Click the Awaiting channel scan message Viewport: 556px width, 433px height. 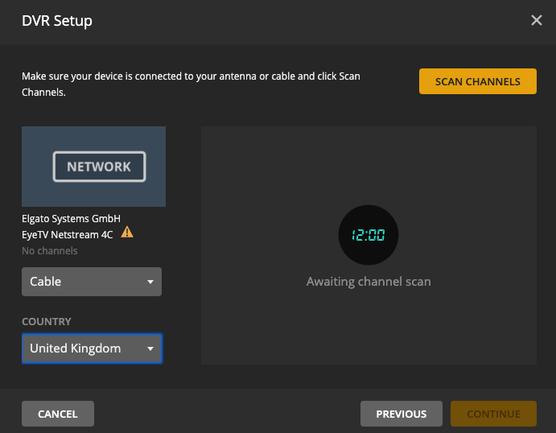(369, 282)
